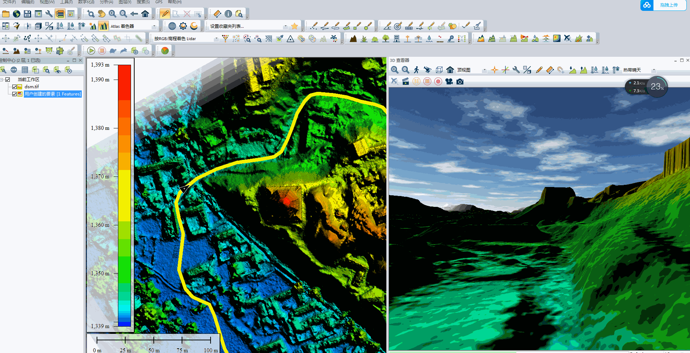
Task: Click the create building feature icon
Action: click(x=397, y=38)
